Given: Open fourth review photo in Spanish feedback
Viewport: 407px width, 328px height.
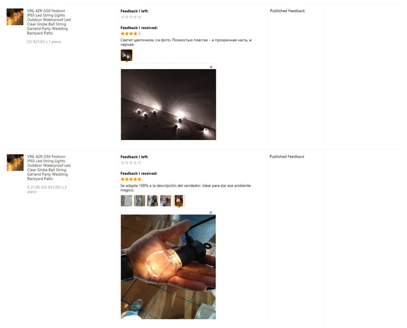Looking at the screenshot, I should pyautogui.click(x=166, y=201).
